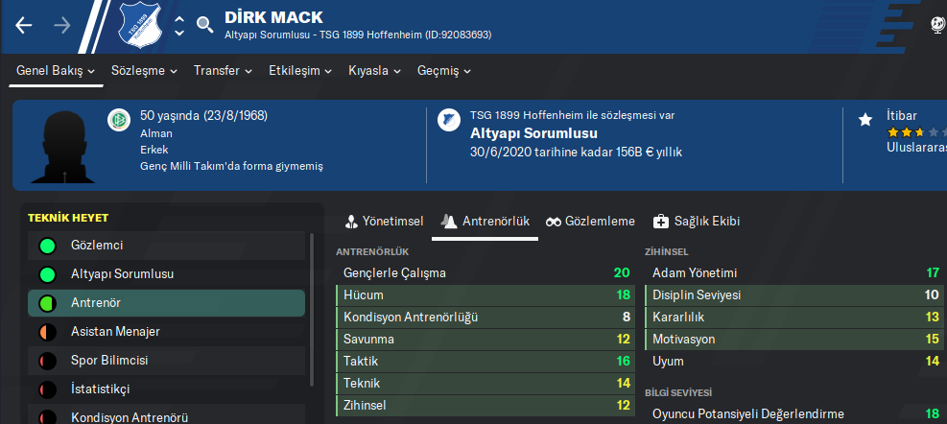Screen dimensions: 947x424
Task: Click the German football federation badge
Action: click(119, 119)
